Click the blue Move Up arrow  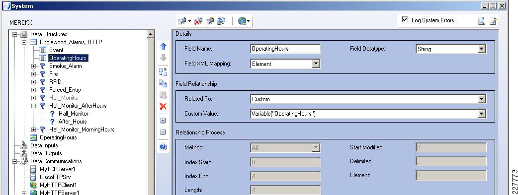point(163,47)
